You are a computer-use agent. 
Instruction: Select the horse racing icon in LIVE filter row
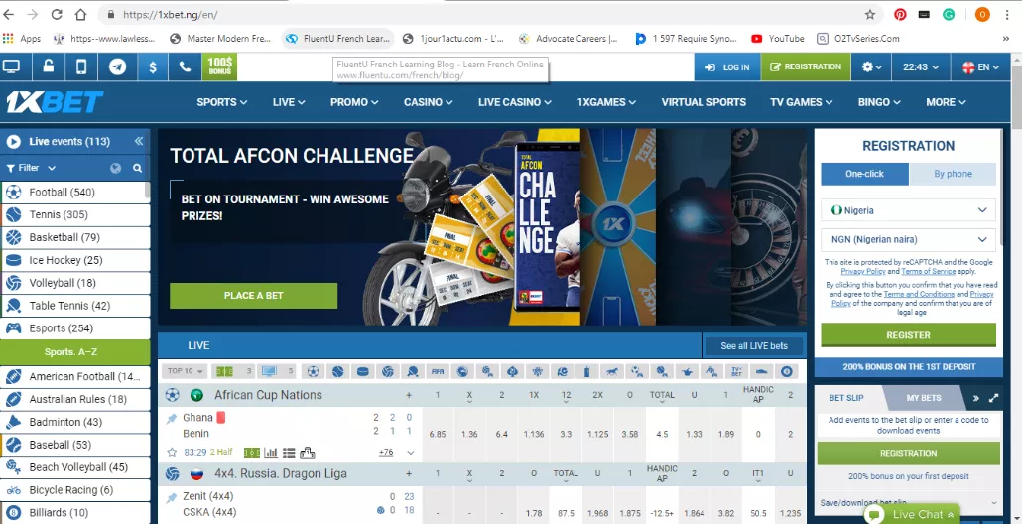[612, 371]
